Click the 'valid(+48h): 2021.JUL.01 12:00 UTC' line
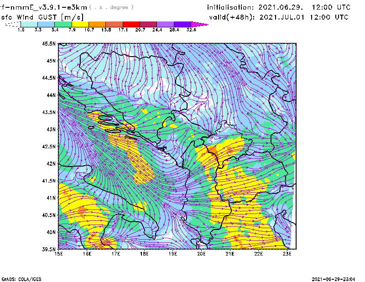Viewport: 365px width, 282px height. 279,17
